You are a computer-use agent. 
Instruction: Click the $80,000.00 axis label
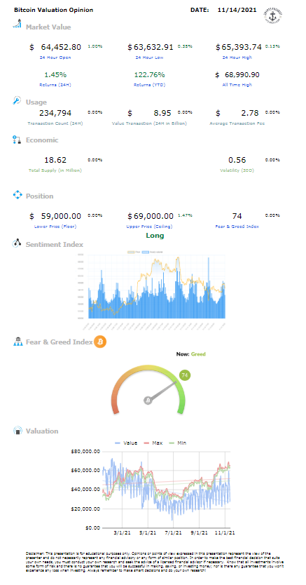(85, 452)
